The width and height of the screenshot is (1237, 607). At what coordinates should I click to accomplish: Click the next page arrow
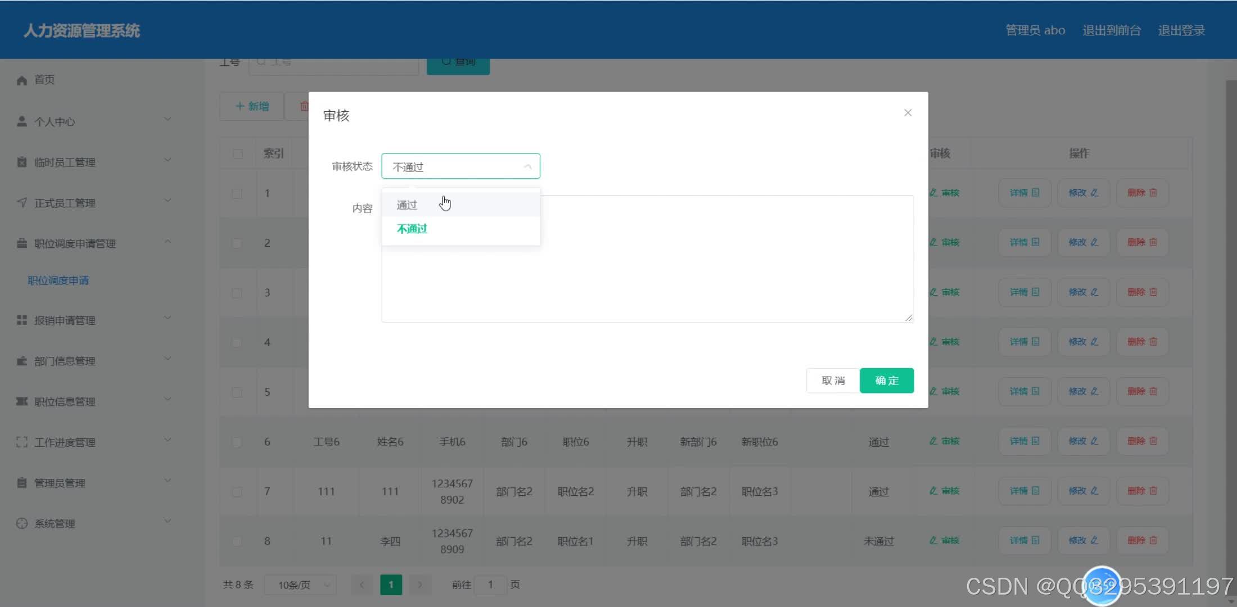[420, 585]
